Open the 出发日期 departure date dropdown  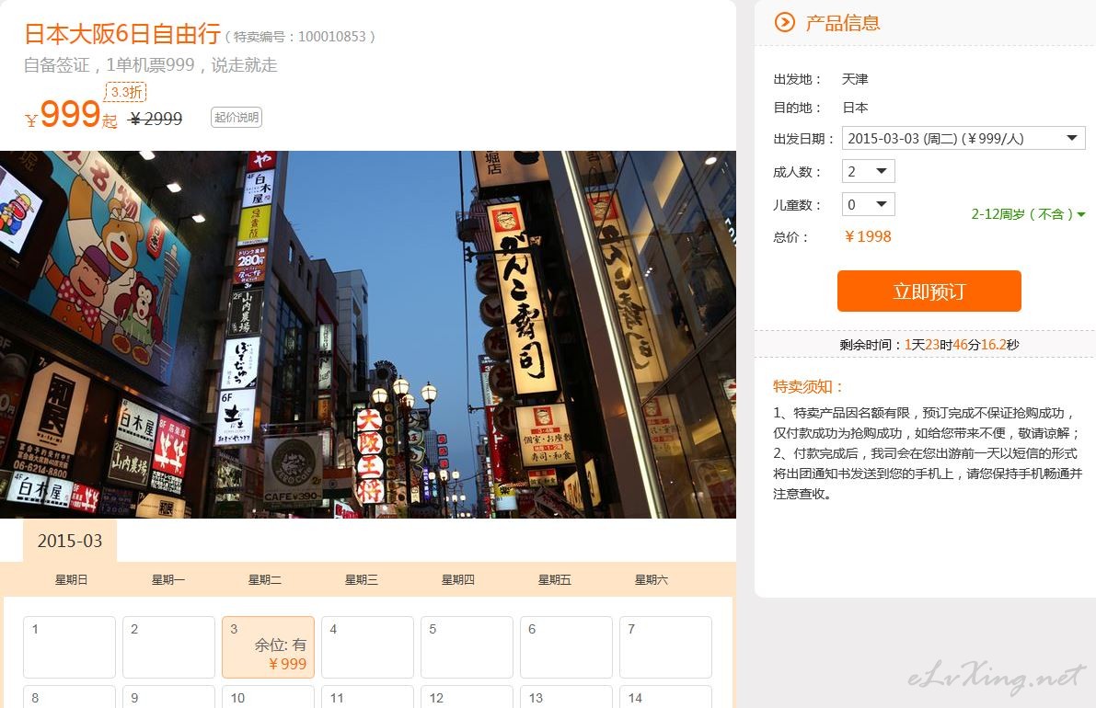point(963,138)
